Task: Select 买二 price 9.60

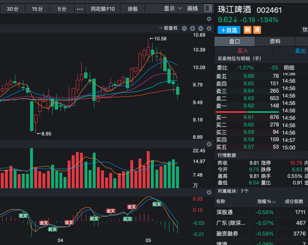Action: tap(249, 125)
